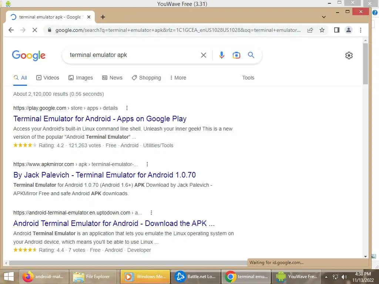Start voice search with microphone
The width and height of the screenshot is (379, 284).
coord(221,55)
